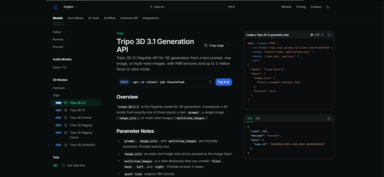Click cube icon beside Tripo 3D P1
This screenshot has width=384, height=177.
(66, 111)
